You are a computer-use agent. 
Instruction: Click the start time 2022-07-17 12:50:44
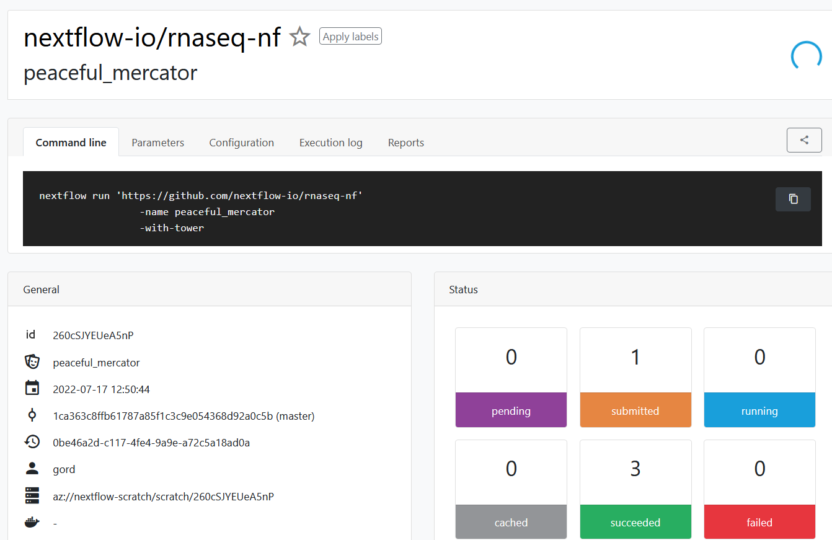(x=101, y=389)
